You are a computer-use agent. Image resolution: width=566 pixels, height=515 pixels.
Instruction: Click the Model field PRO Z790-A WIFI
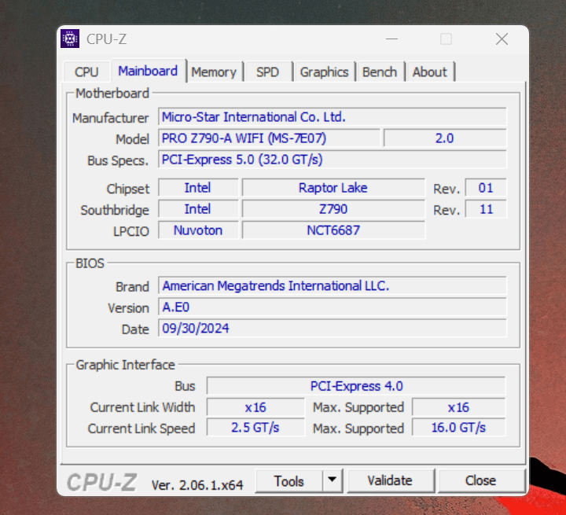point(269,138)
